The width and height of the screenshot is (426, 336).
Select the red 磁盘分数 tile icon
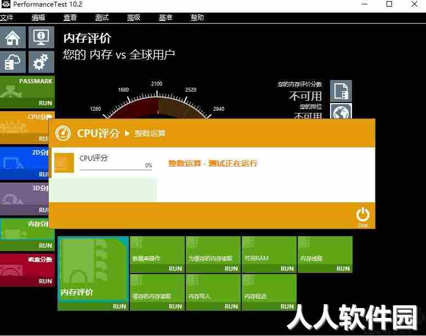coord(12,270)
